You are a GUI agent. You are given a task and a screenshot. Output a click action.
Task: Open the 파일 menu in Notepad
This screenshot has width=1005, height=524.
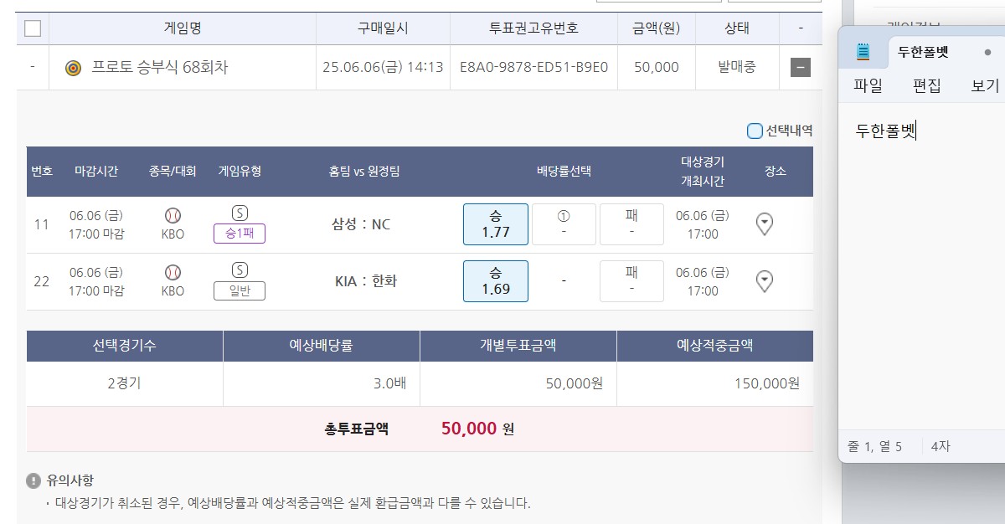[x=868, y=85]
